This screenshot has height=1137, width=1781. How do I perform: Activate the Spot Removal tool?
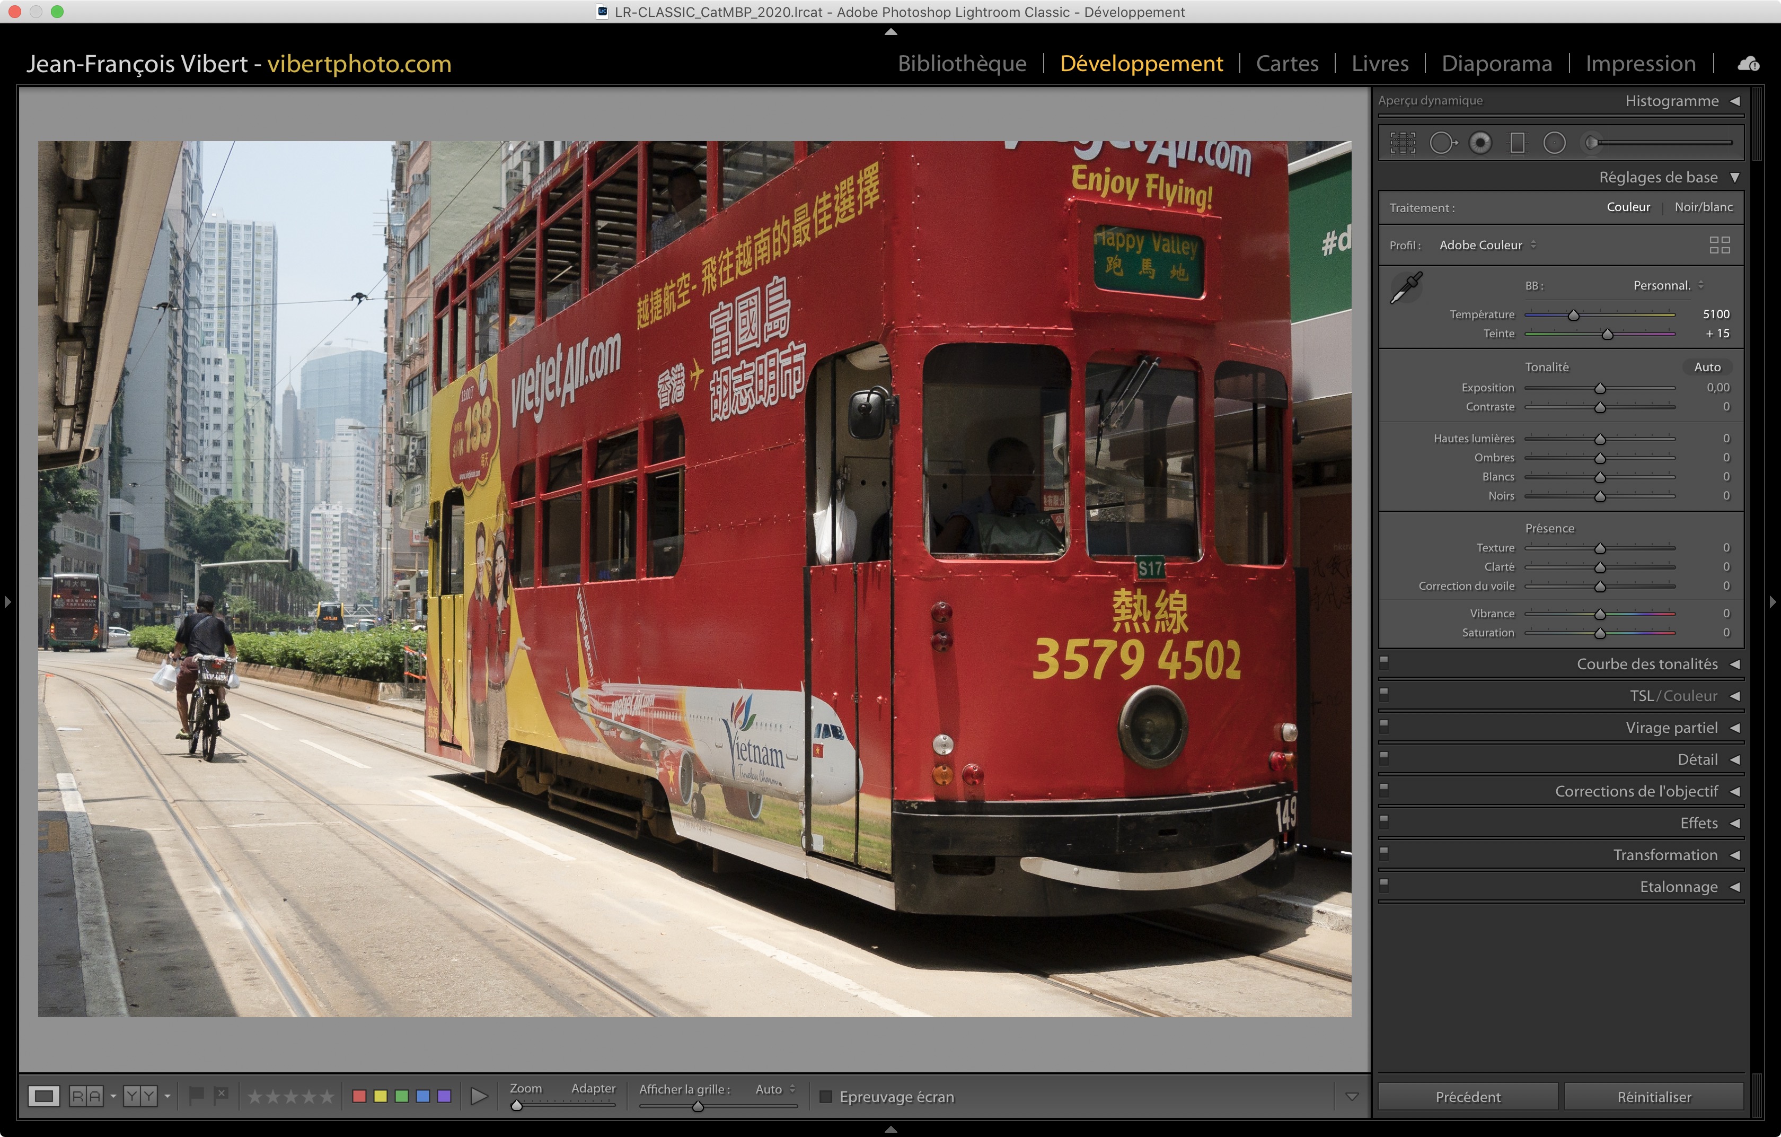pos(1442,143)
